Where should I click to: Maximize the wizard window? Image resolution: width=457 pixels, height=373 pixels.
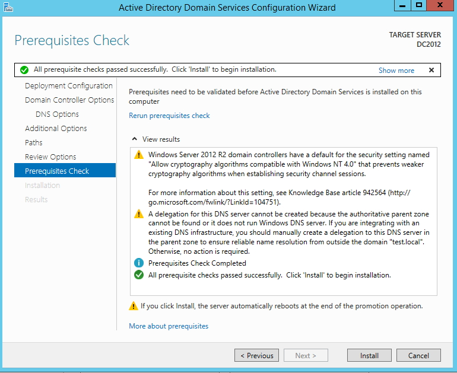click(x=419, y=5)
